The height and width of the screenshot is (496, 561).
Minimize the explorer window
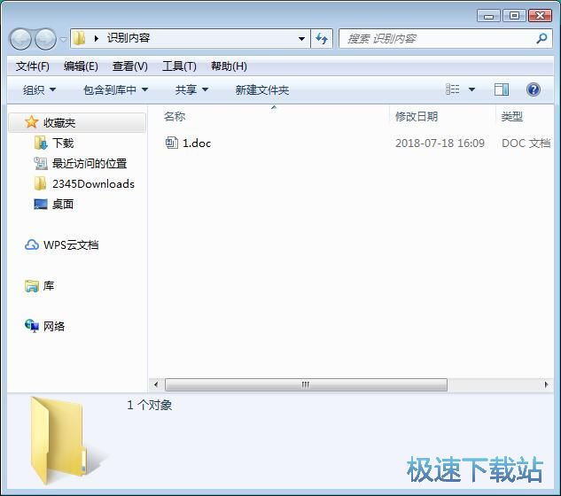click(x=488, y=16)
